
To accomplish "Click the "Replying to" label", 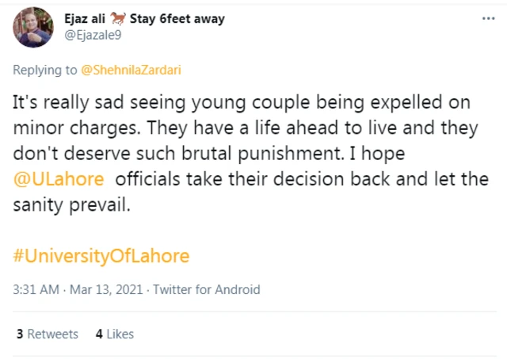I will tap(46, 71).
